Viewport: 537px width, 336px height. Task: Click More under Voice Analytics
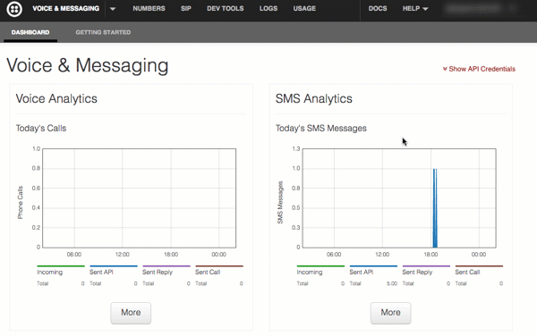131,313
